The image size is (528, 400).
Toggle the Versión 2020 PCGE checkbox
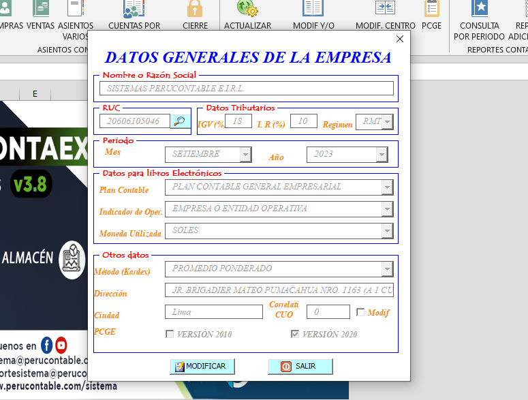[x=295, y=334]
